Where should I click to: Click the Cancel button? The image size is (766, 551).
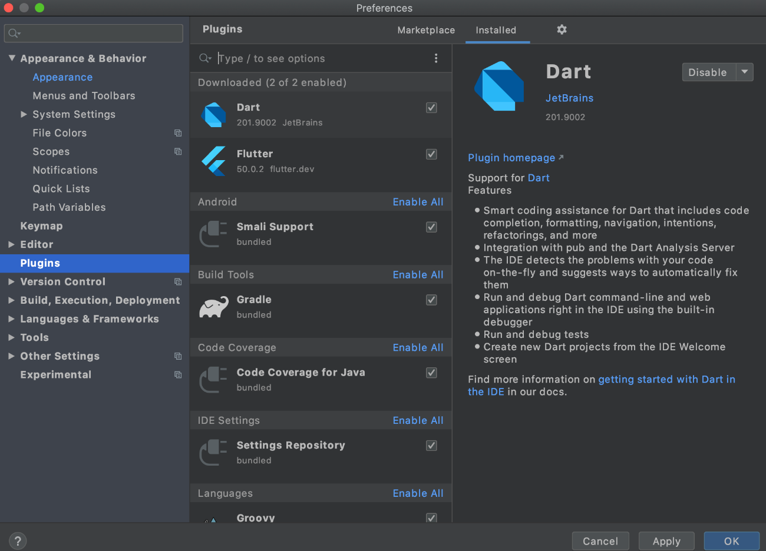tap(600, 541)
